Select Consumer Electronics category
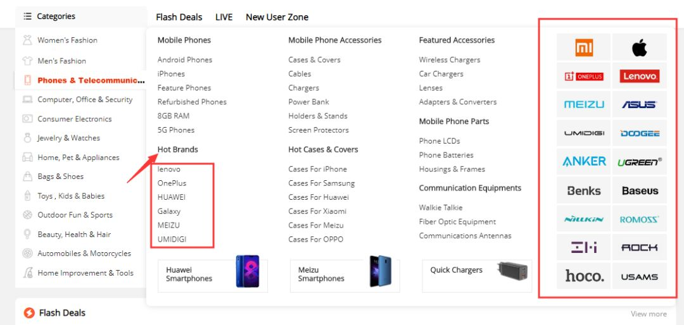The width and height of the screenshot is (684, 325). [x=74, y=119]
